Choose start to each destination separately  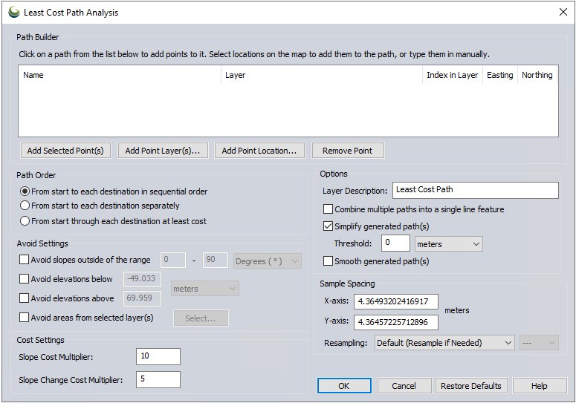pos(25,206)
